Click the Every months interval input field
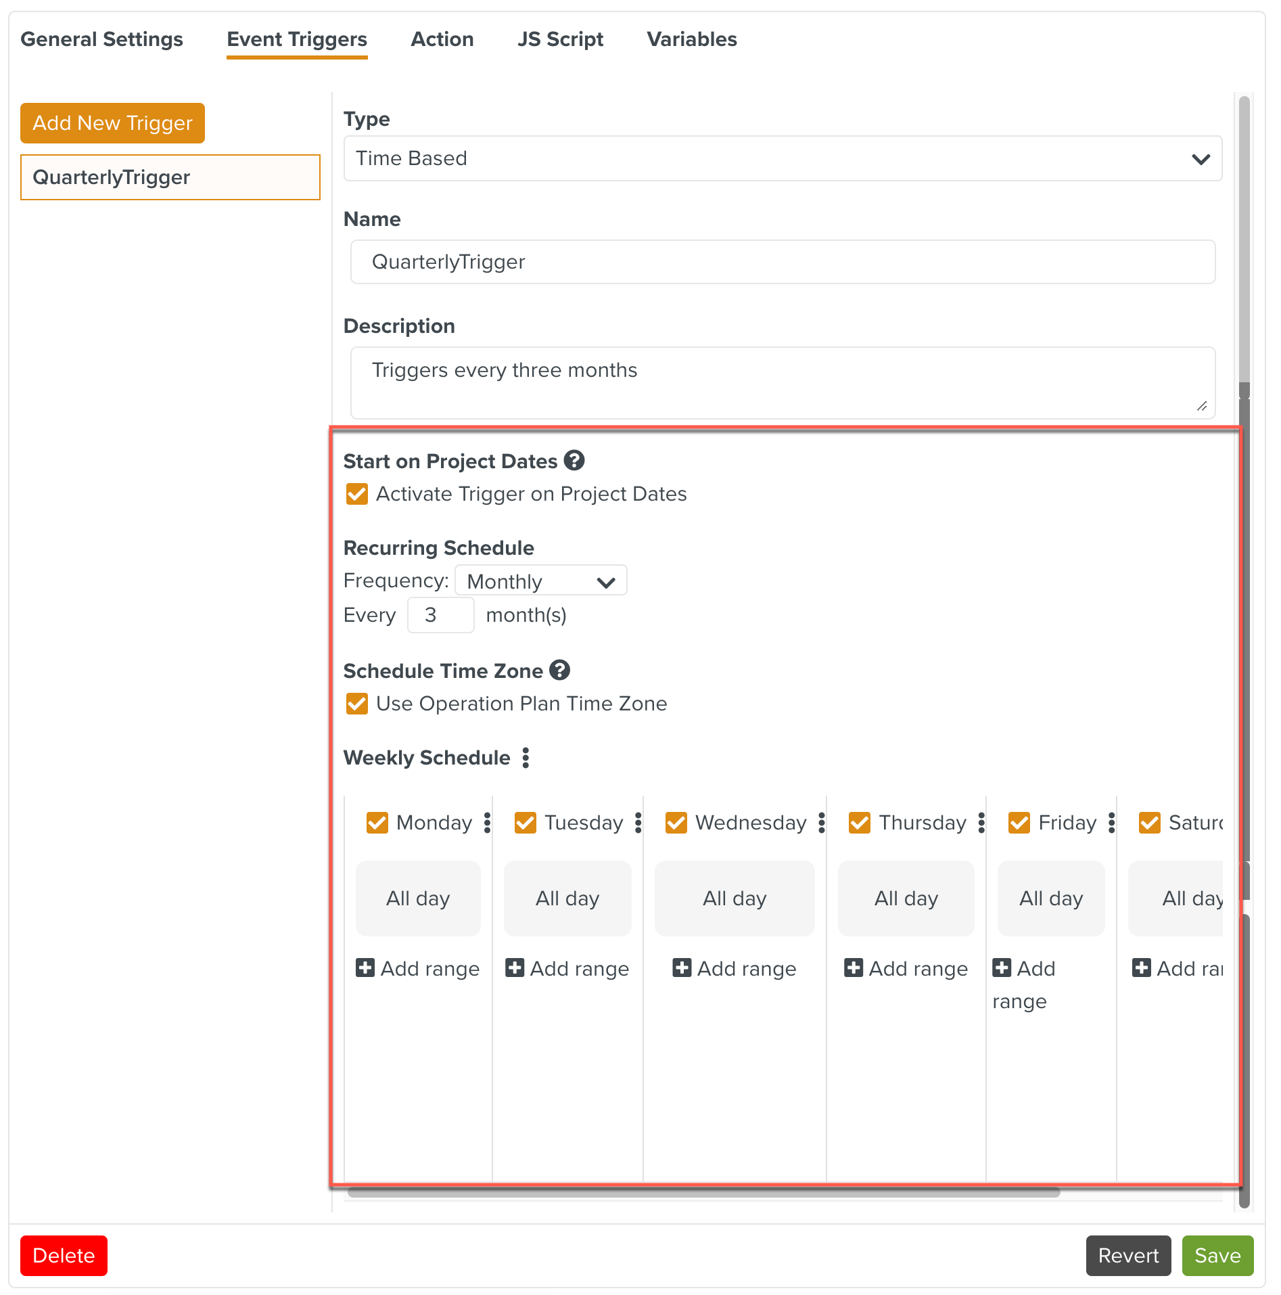 tap(440, 615)
